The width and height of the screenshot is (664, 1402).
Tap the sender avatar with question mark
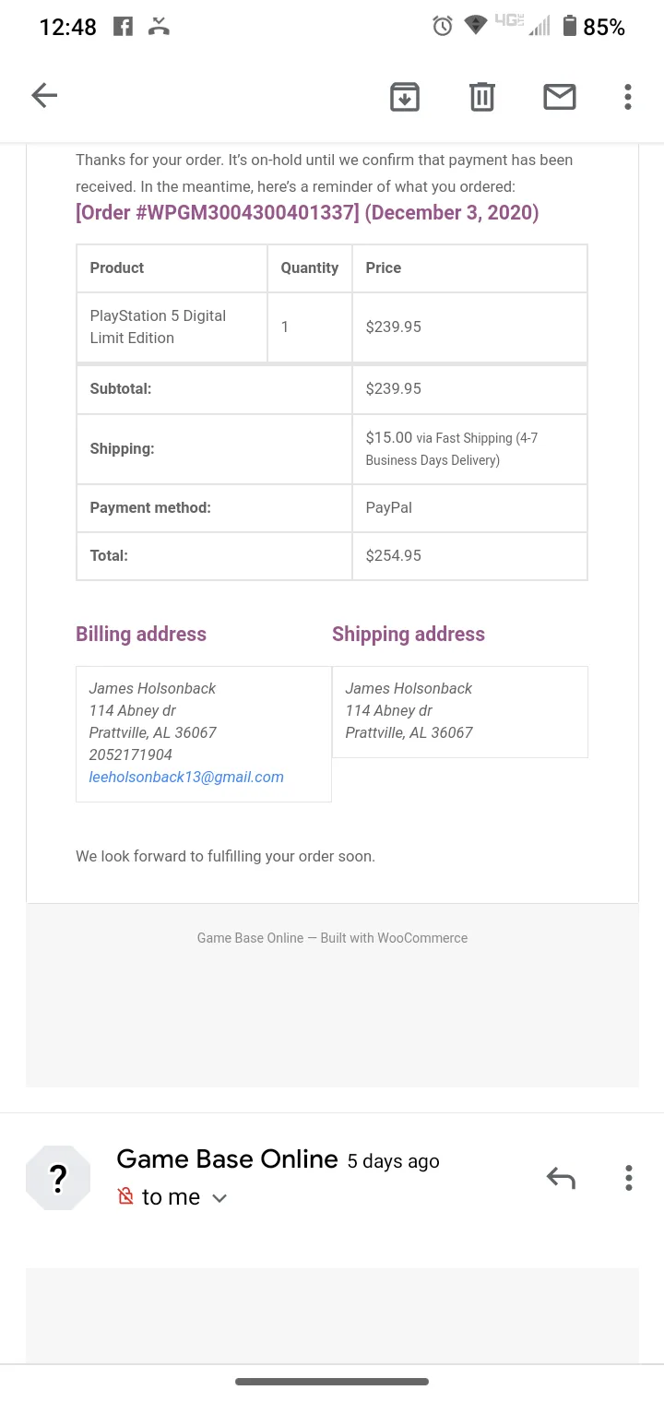[x=58, y=1177]
